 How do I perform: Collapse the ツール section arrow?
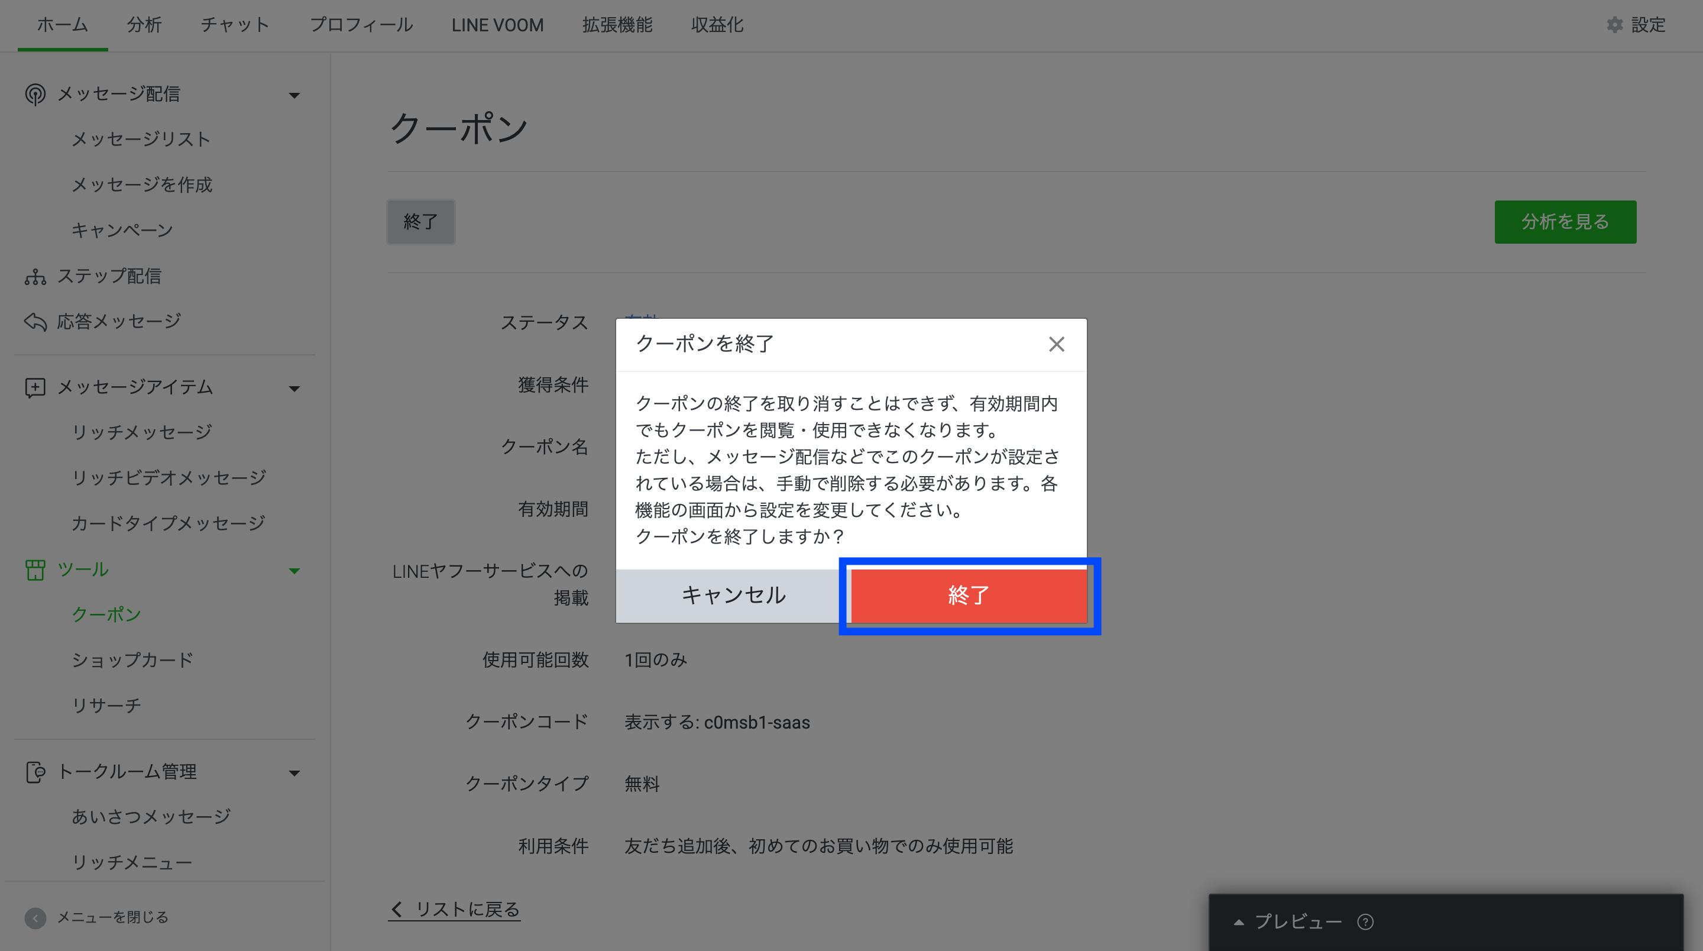tap(294, 570)
